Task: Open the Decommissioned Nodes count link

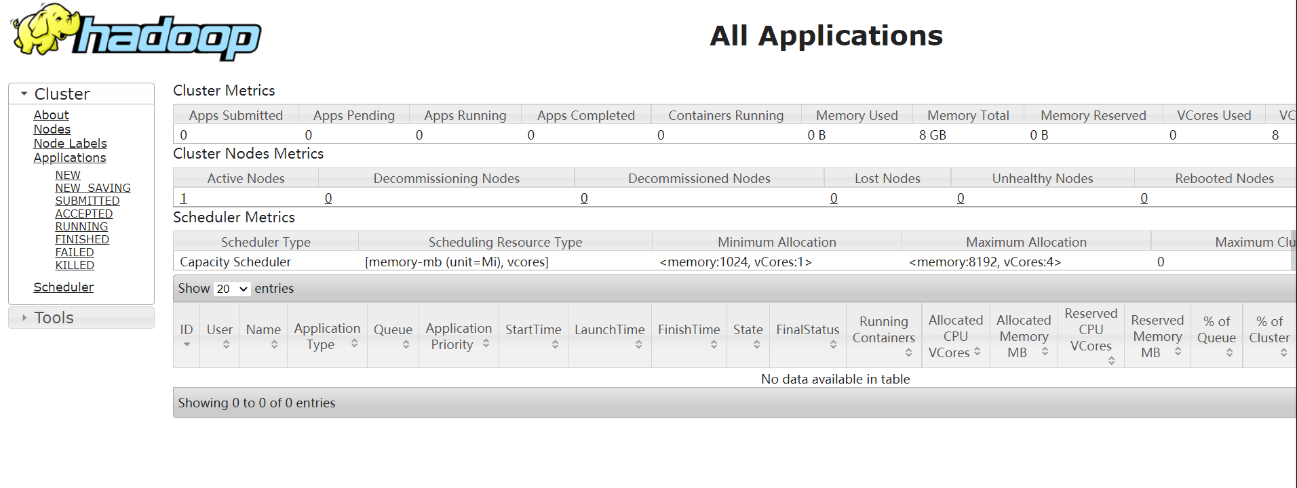Action: click(x=584, y=198)
